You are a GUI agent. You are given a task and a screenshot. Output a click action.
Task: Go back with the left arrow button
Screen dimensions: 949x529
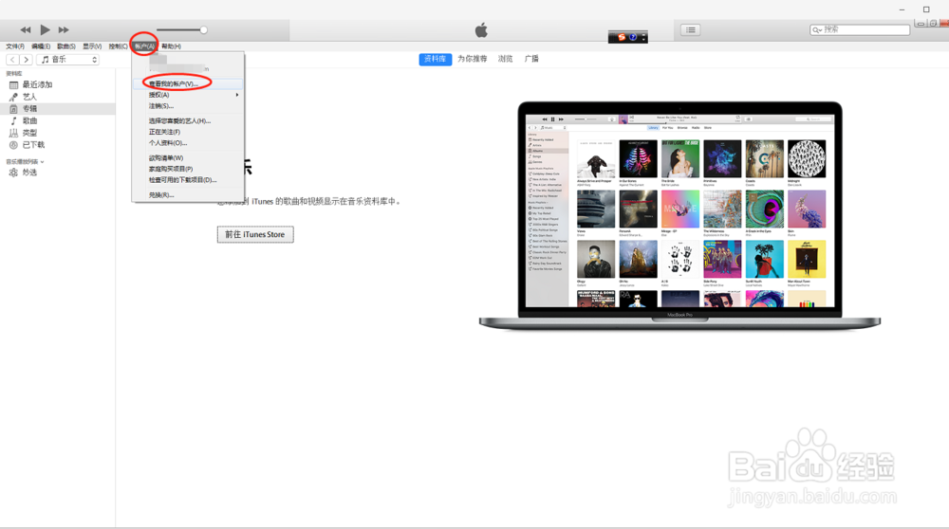pos(12,59)
